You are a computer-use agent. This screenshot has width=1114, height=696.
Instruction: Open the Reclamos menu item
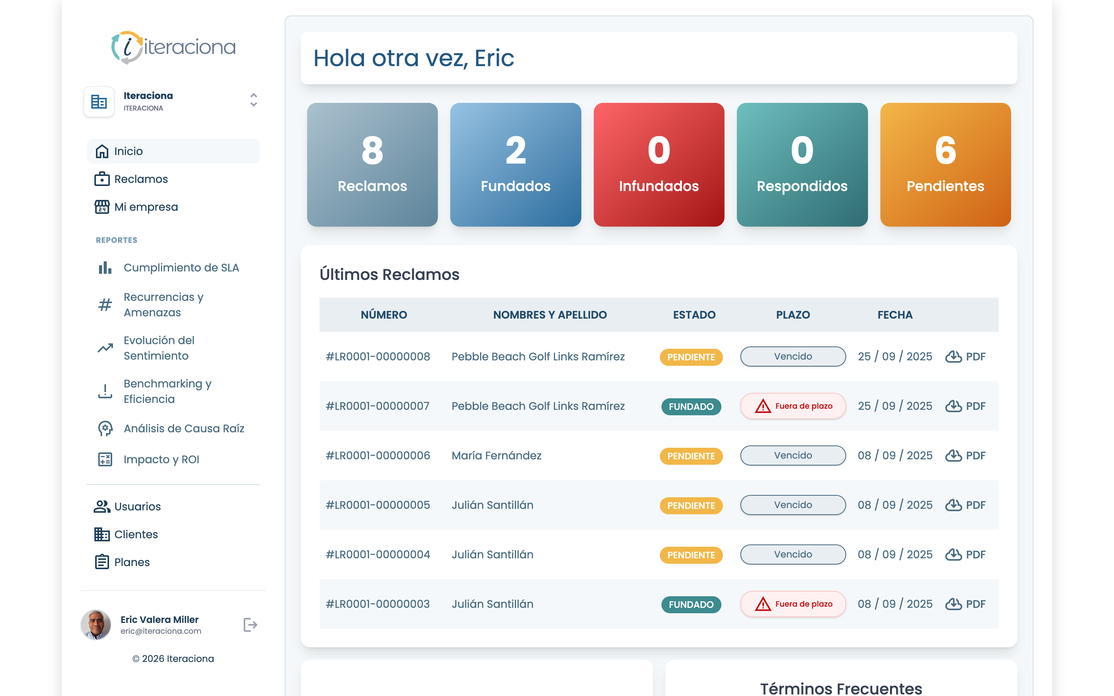pyautogui.click(x=140, y=179)
